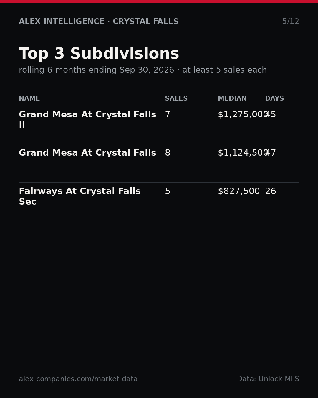Click the MEDIAN column header
The width and height of the screenshot is (318, 398).
(x=232, y=98)
